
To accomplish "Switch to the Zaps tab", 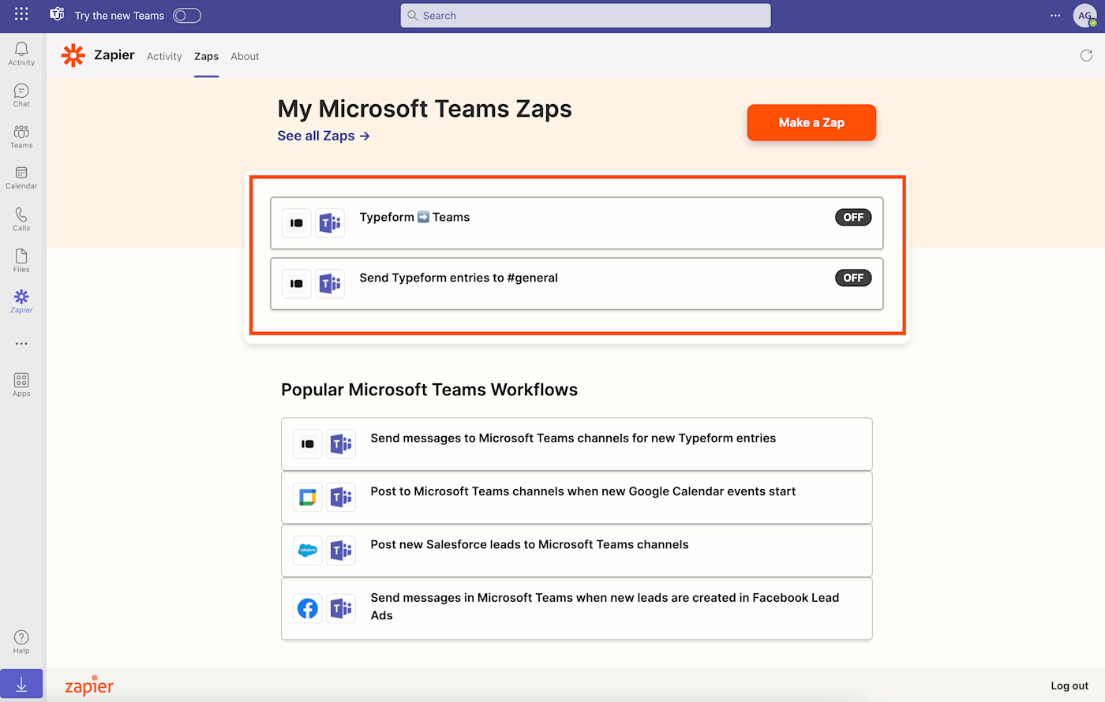I will coord(207,57).
